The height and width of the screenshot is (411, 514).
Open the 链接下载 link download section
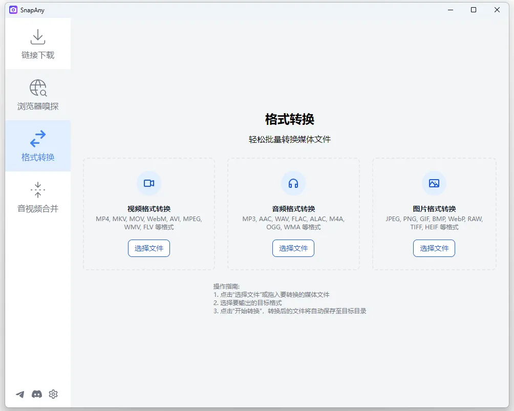[x=38, y=44]
